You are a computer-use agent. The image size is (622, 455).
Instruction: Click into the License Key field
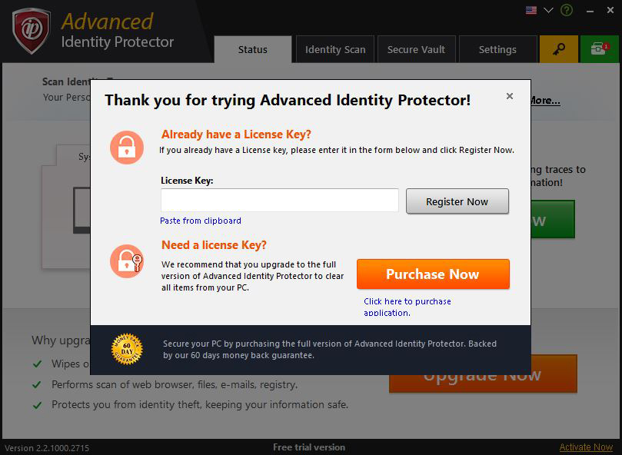coord(279,201)
